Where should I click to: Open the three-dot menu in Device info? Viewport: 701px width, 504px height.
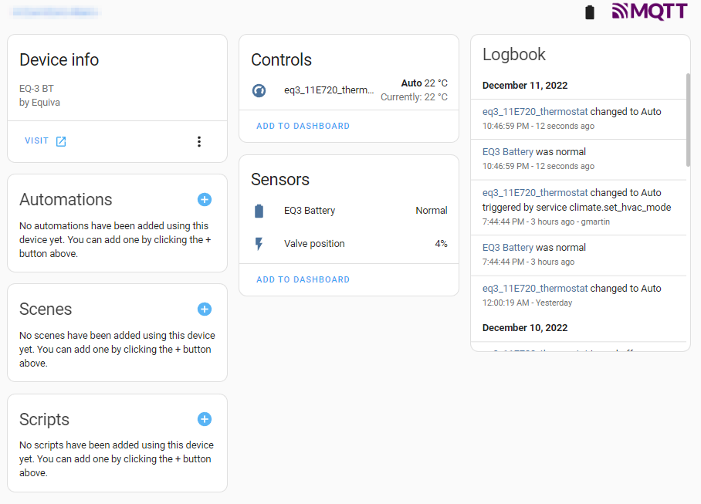point(199,142)
